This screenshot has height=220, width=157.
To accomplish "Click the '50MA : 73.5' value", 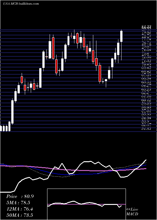I will click(20, 215).
